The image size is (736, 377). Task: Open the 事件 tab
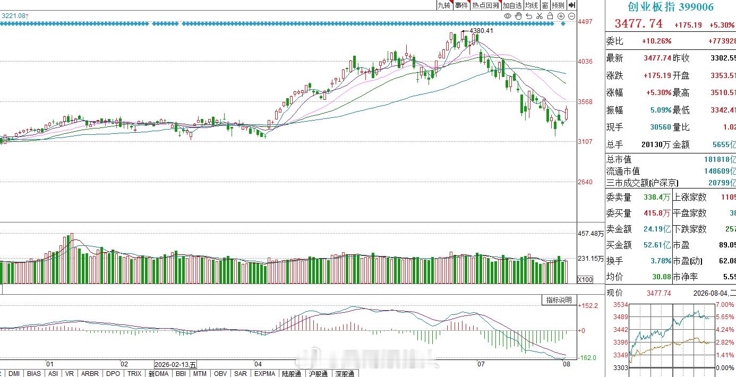click(x=462, y=5)
